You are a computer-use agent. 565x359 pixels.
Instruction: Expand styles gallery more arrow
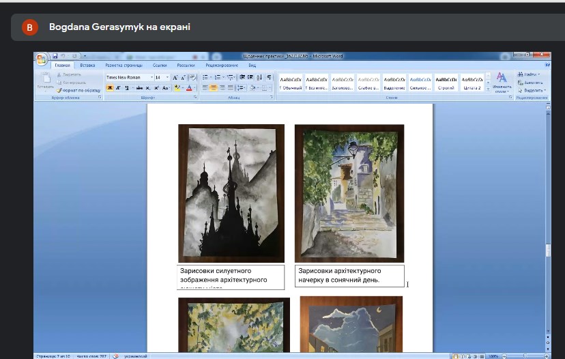click(489, 89)
